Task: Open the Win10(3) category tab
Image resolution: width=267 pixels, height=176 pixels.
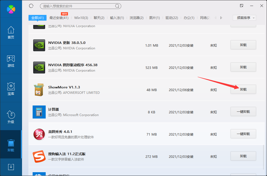Action: 81,18
